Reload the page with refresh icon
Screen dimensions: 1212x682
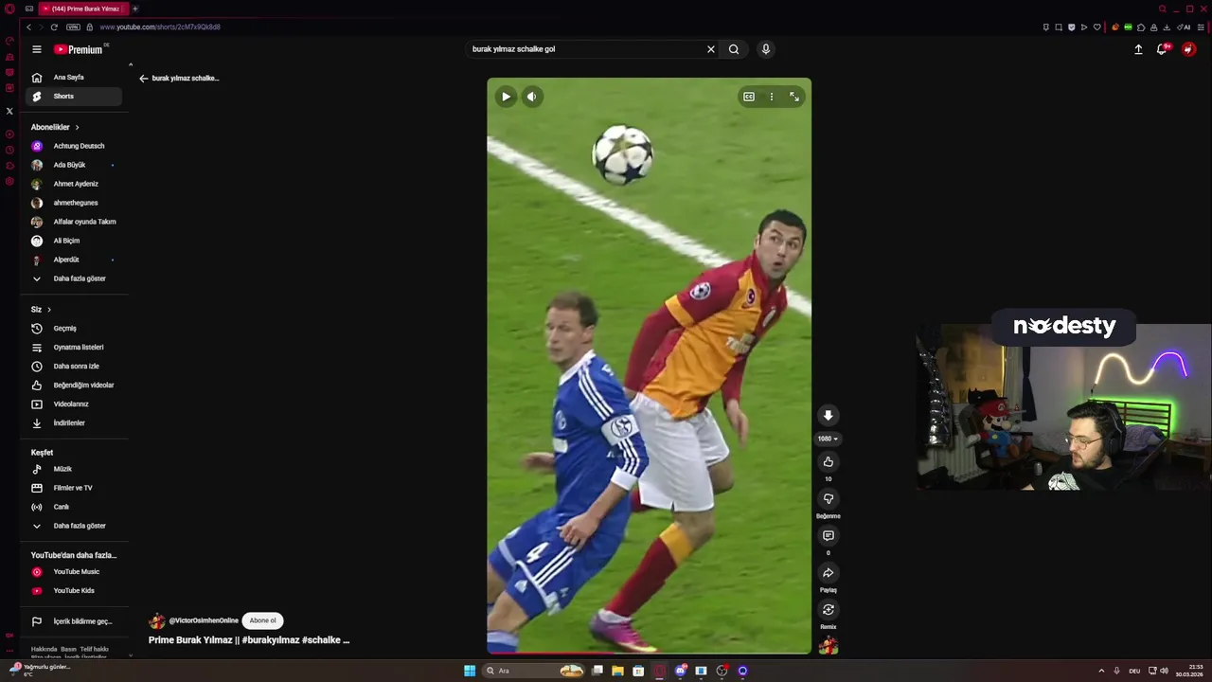54,27
